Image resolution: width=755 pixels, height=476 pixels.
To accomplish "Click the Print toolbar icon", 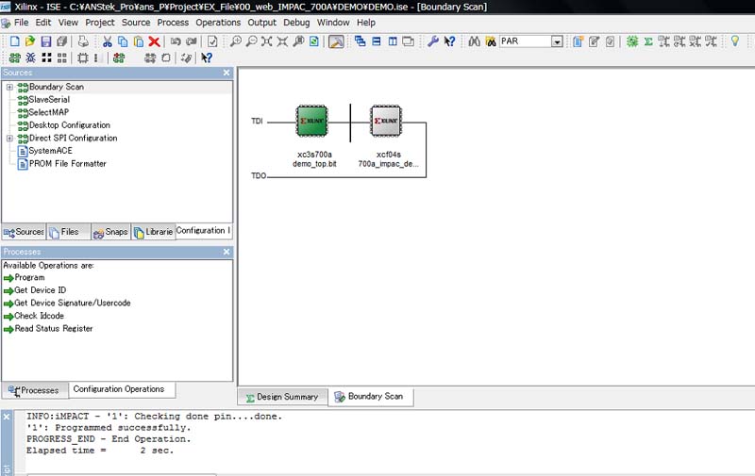I will point(83,41).
